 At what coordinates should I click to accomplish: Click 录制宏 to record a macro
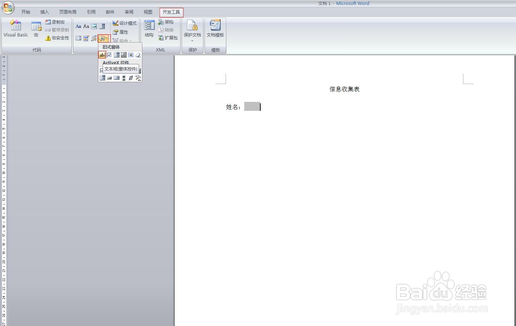point(55,22)
